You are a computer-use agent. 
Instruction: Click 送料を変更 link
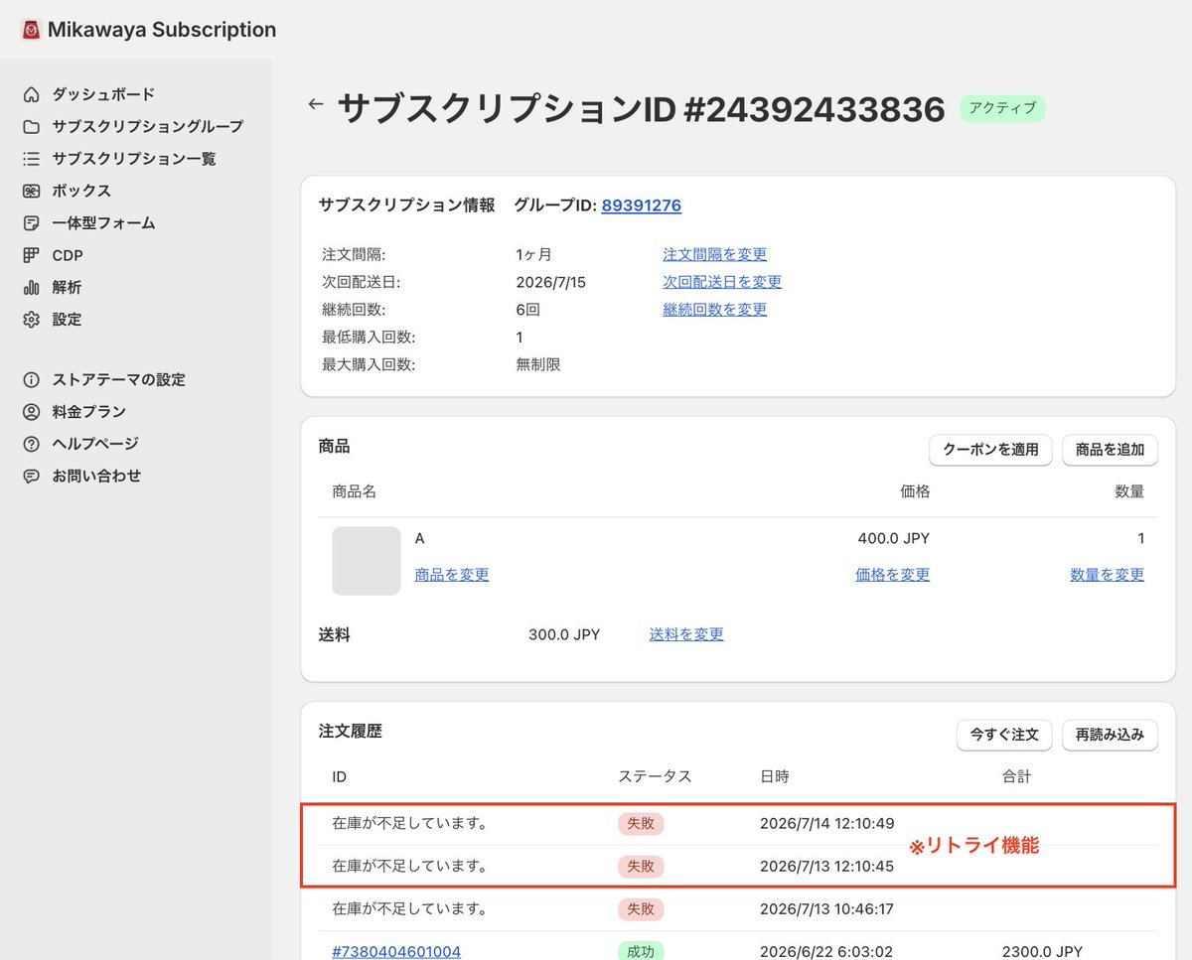(686, 633)
